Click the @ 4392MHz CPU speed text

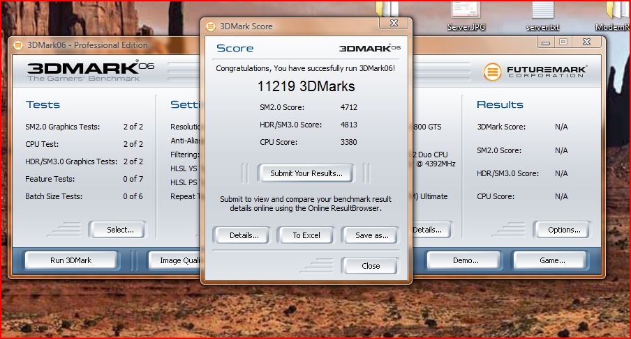(x=436, y=164)
